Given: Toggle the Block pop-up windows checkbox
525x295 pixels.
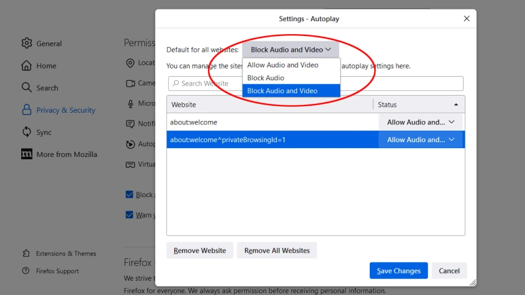Looking at the screenshot, I should (129, 195).
